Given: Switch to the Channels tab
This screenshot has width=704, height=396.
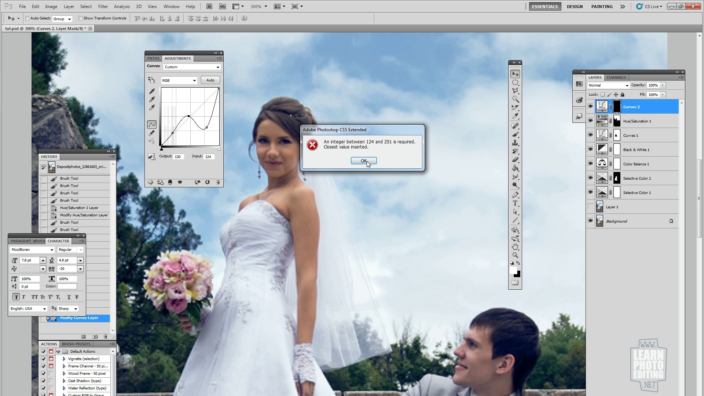Looking at the screenshot, I should [x=616, y=77].
